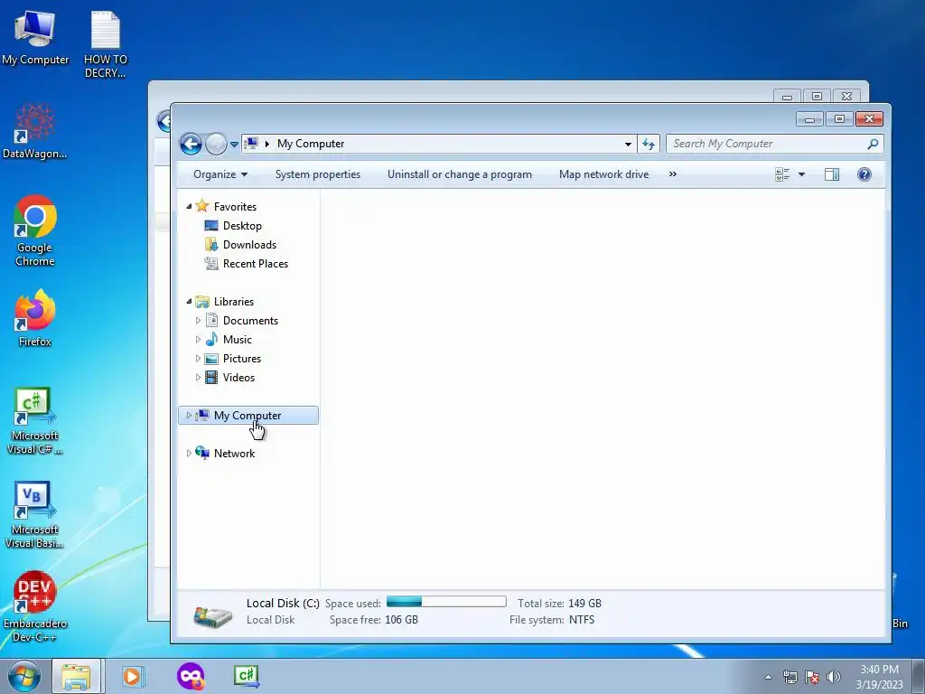Open address bar previous locations dropdown
Screen dimensions: 925x694
click(628, 144)
